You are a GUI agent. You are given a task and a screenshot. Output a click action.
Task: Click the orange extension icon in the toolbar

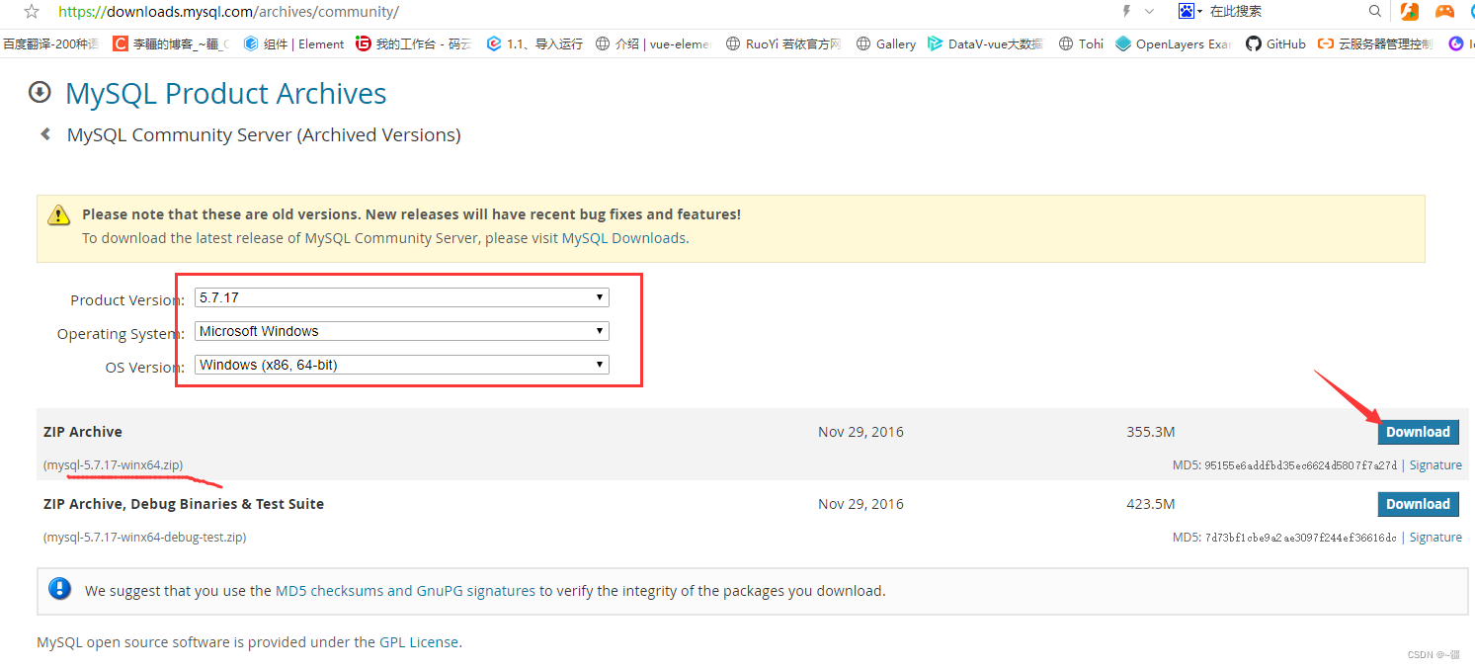[x=1410, y=12]
